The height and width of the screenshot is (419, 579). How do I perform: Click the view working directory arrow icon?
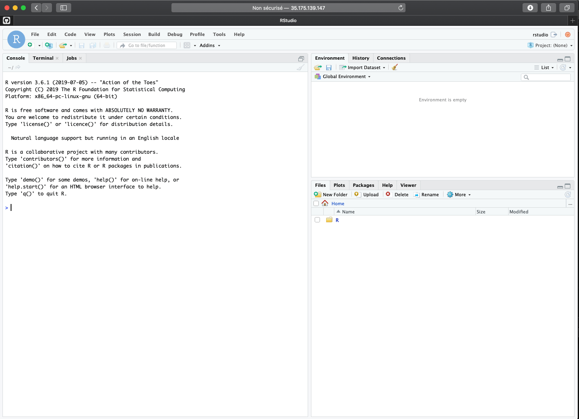18,67
